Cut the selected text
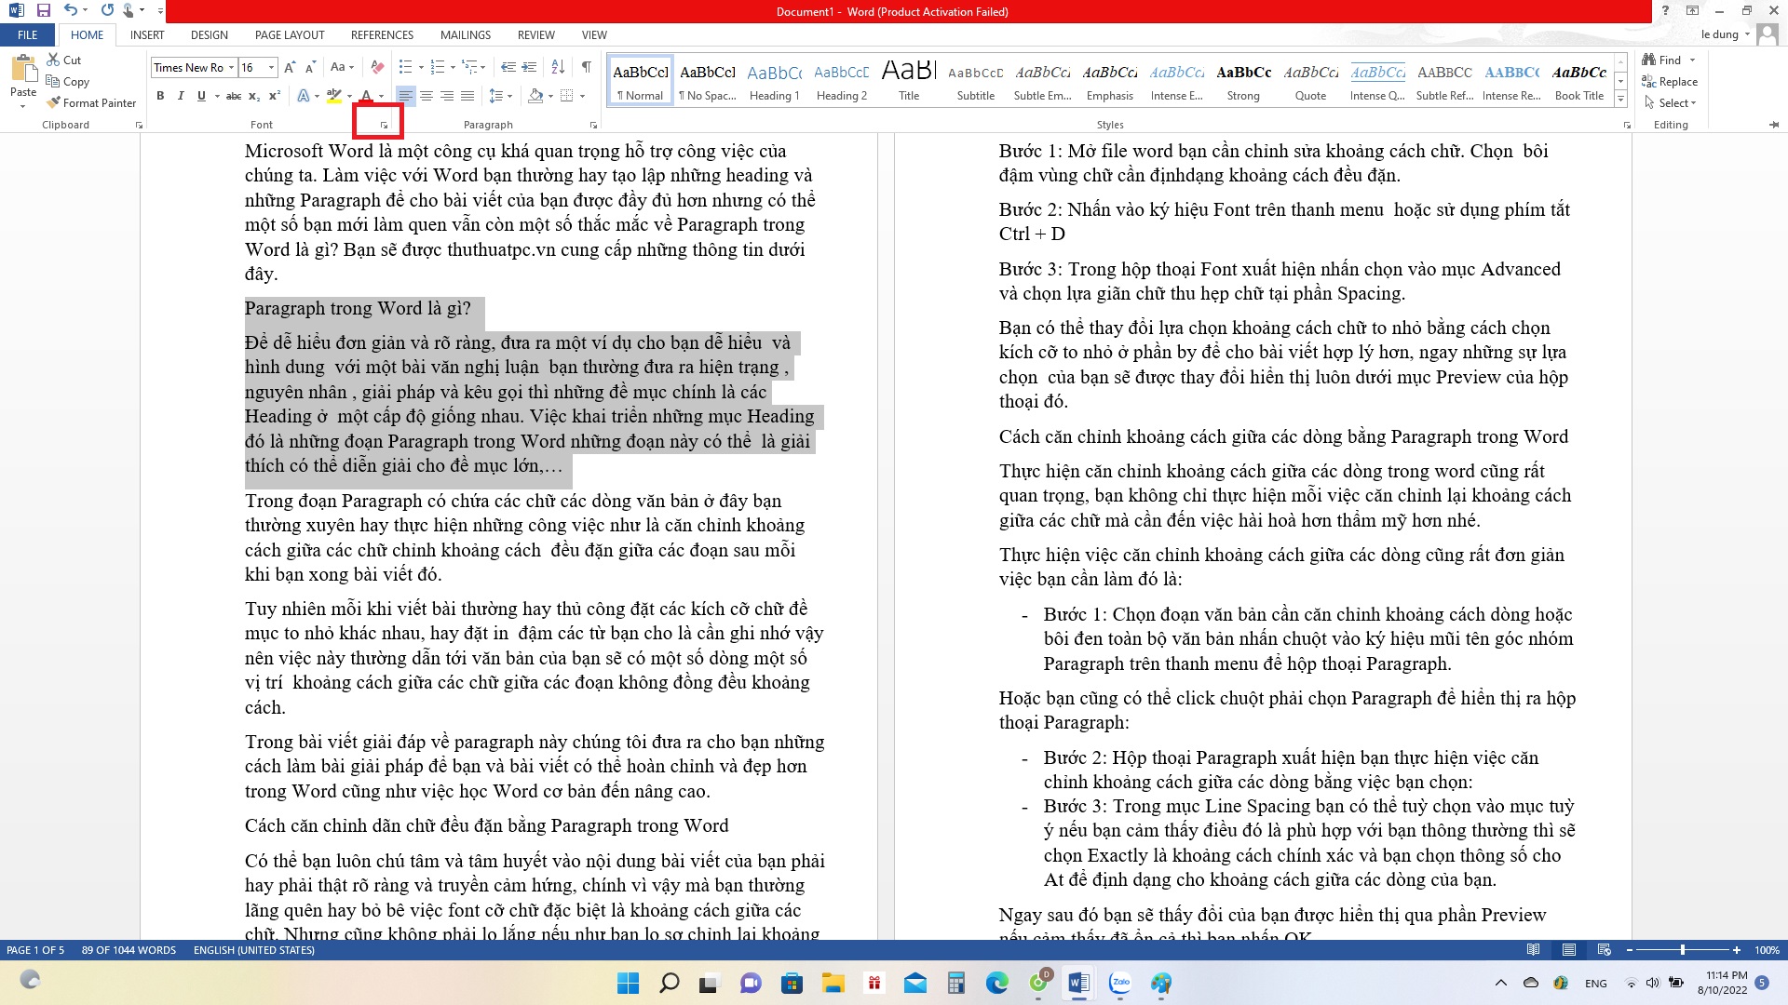 point(63,60)
